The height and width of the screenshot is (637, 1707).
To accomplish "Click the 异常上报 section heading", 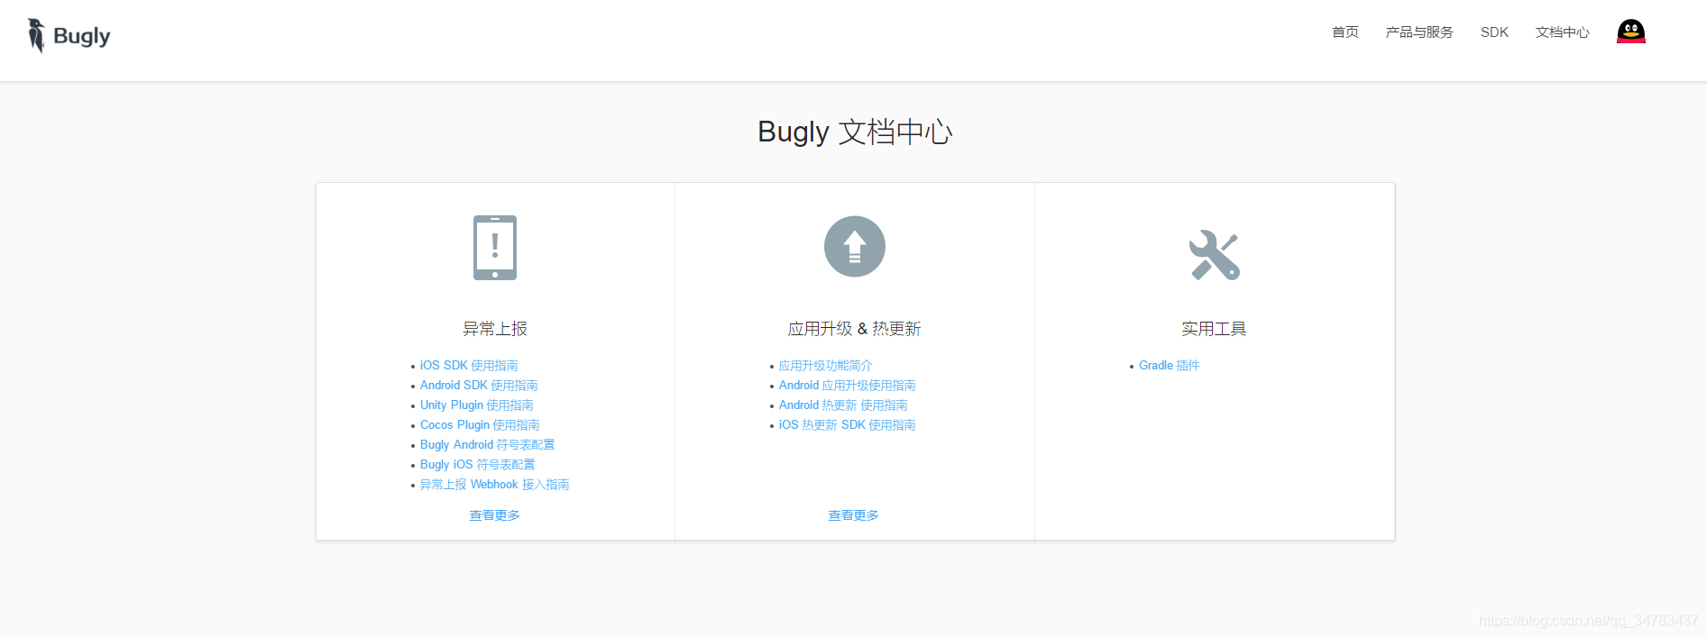I will tap(495, 329).
